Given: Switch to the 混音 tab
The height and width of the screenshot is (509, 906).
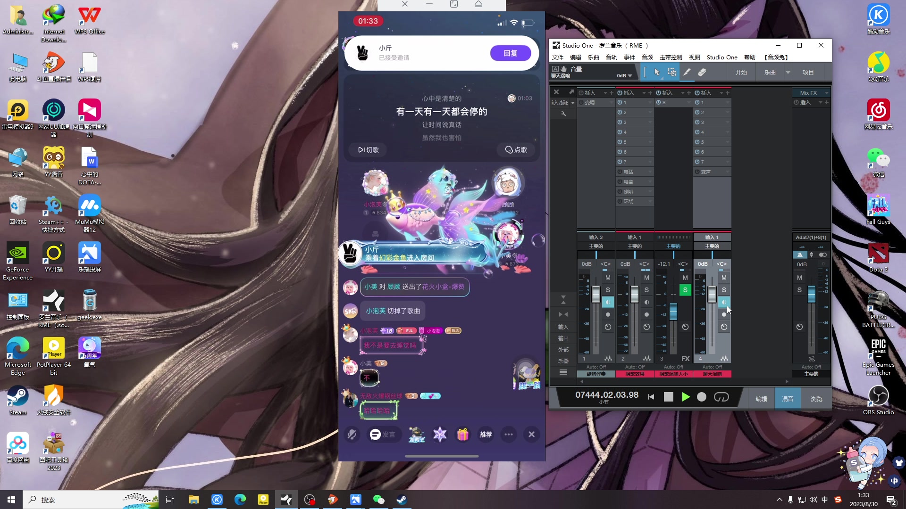Looking at the screenshot, I should tap(788, 399).
